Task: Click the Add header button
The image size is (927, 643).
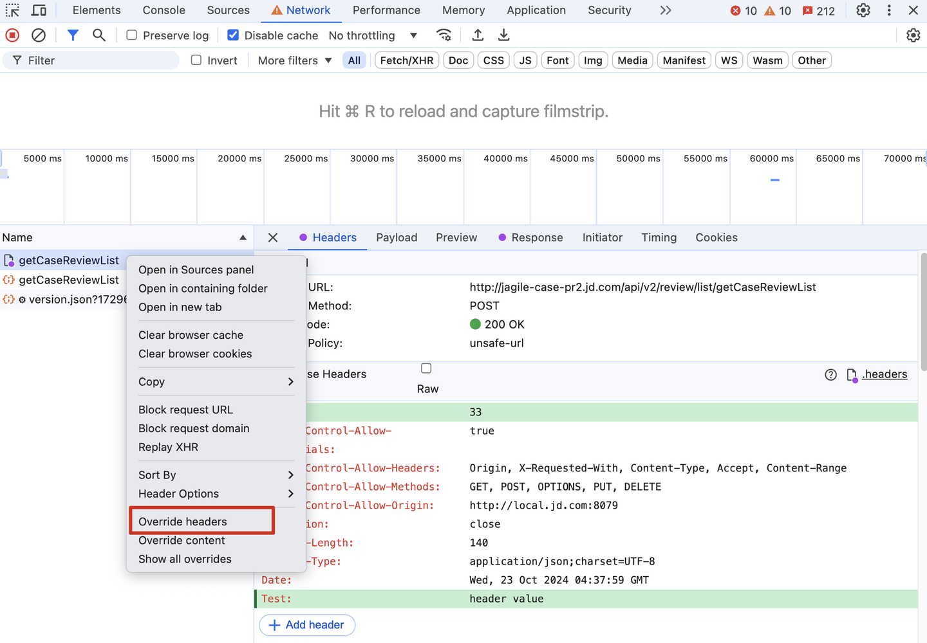Action: [x=307, y=625]
